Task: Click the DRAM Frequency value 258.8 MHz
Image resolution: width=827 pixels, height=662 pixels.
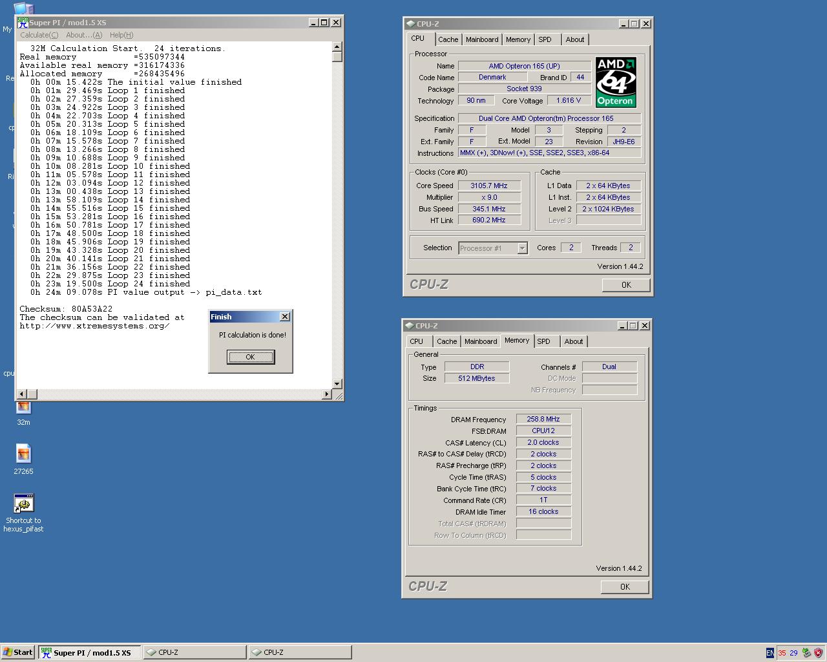Action: [543, 419]
